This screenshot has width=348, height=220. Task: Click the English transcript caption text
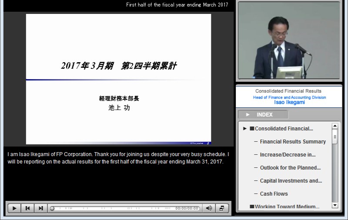pyautogui.click(x=118, y=158)
